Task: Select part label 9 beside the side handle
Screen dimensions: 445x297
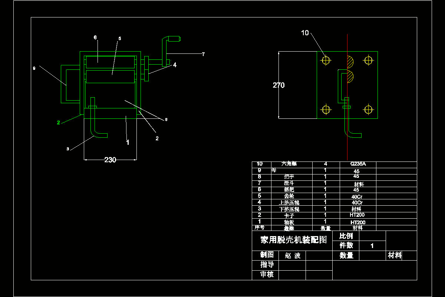Action: (34, 68)
